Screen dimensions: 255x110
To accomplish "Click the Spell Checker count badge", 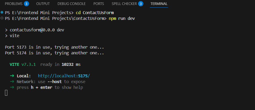I will (x=141, y=4).
